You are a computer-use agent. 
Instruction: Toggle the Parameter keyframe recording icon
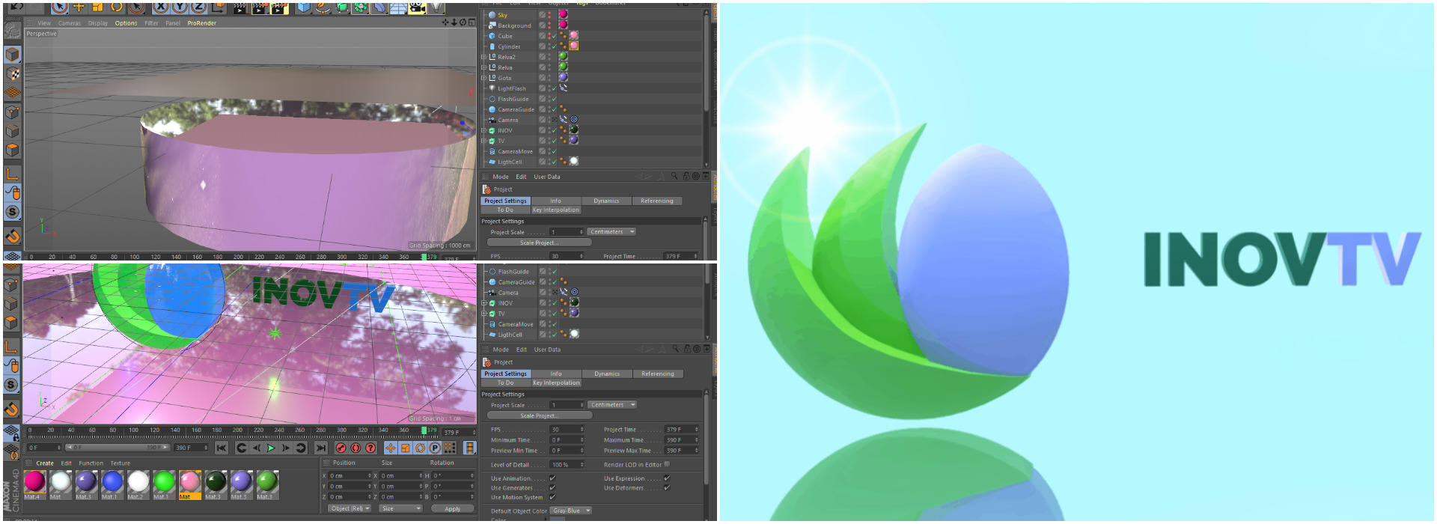point(435,448)
